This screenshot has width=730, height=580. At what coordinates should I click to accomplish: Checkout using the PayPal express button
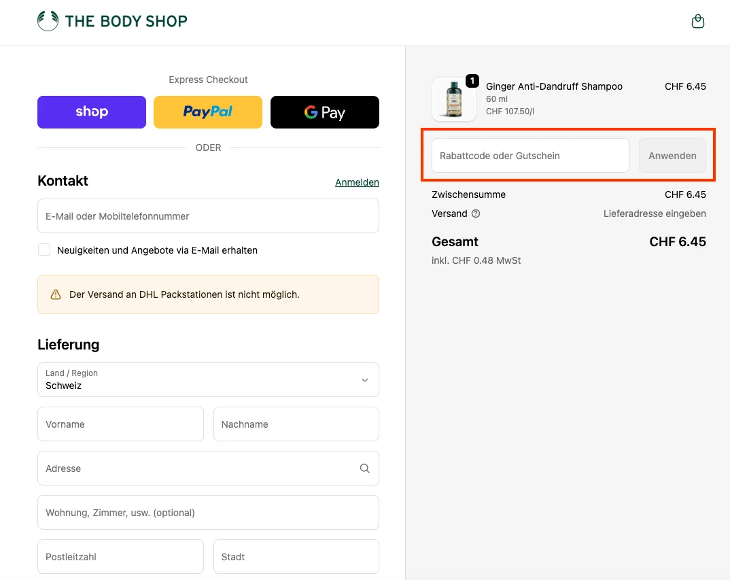click(x=208, y=112)
